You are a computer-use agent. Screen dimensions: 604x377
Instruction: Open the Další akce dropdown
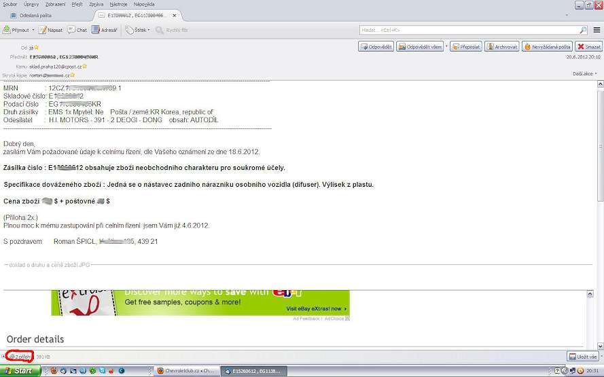tap(584, 73)
